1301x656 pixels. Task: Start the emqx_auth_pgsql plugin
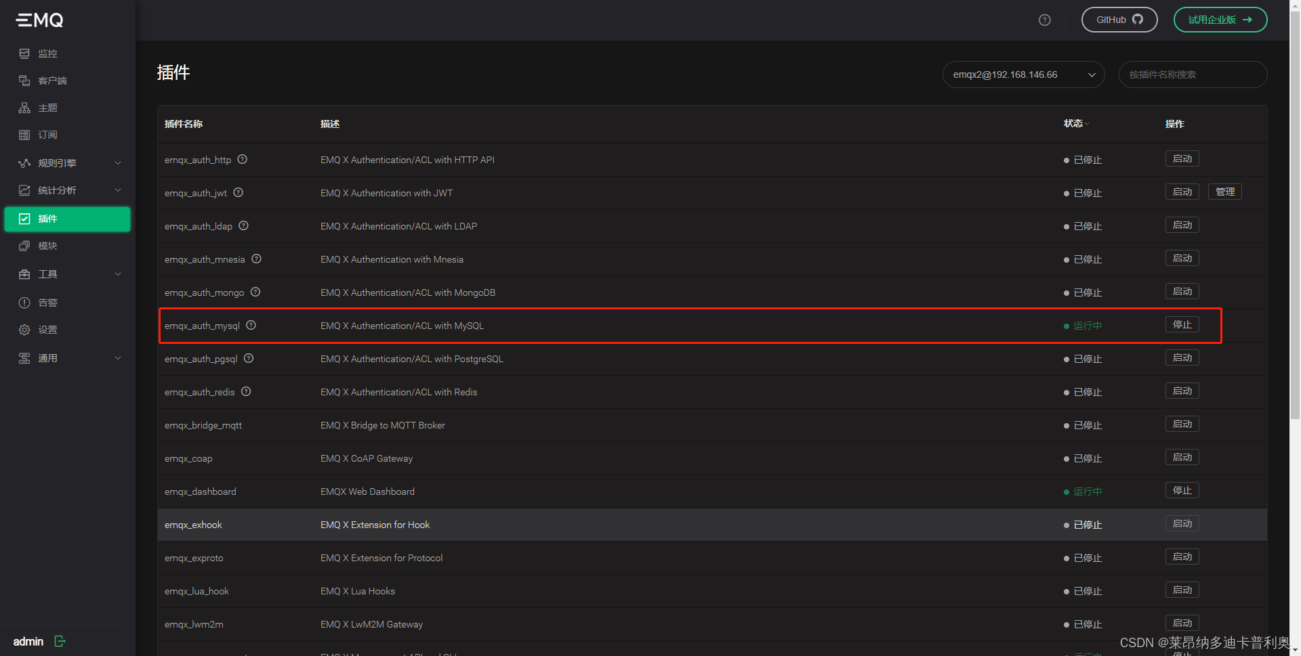click(x=1182, y=357)
